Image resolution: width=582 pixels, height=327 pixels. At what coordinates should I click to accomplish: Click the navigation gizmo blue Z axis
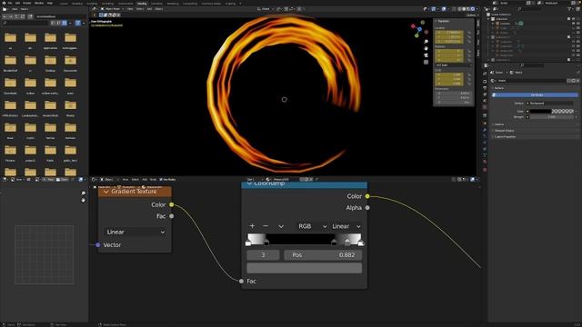pyautogui.click(x=420, y=29)
